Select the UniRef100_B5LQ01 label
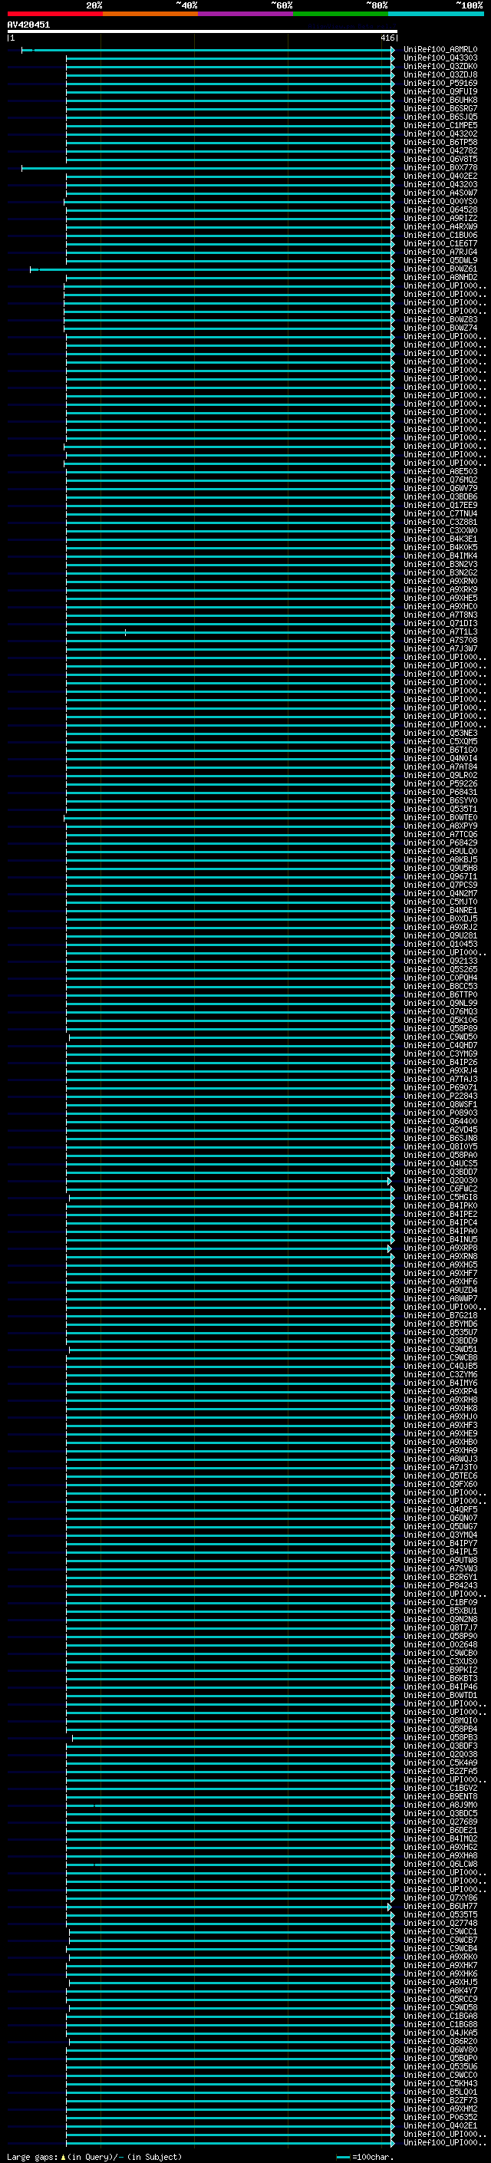Image resolution: width=491 pixels, height=2163 pixels. (x=440, y=2092)
